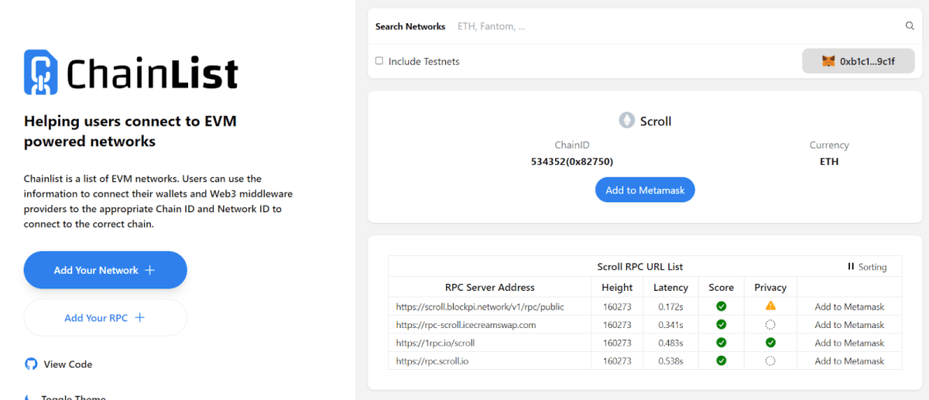Click the privacy warning icon for blockpi RPC
Image resolution: width=929 pixels, height=400 pixels.
click(770, 306)
